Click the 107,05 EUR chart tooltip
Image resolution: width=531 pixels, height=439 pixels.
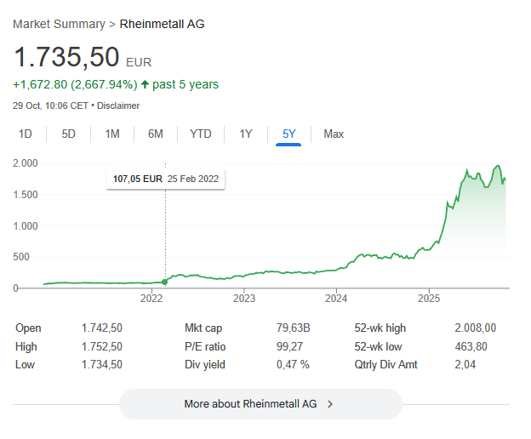(165, 179)
